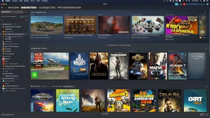The width and height of the screenshot is (210, 118).
Task: Click Библиотека home button in sidebar
Action: click(12, 12)
